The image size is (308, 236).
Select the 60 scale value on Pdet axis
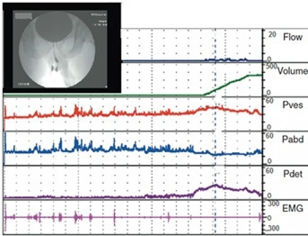271,170
